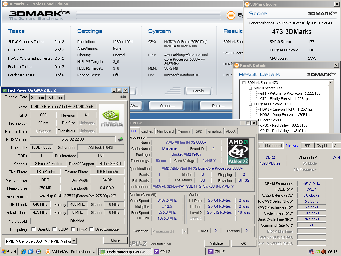Click OK in the CPU-Z window
The width and height of the screenshot is (341, 256).
[x=243, y=243]
